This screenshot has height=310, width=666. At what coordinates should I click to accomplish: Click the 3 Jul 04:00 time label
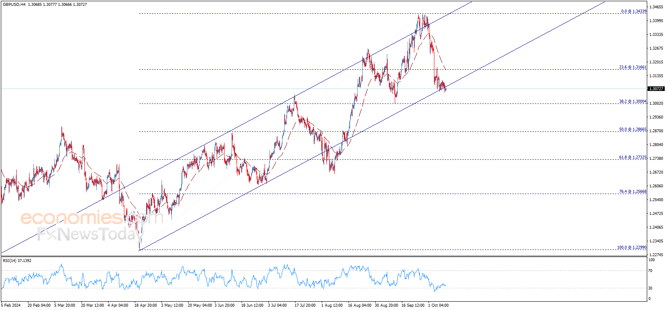tap(277, 305)
